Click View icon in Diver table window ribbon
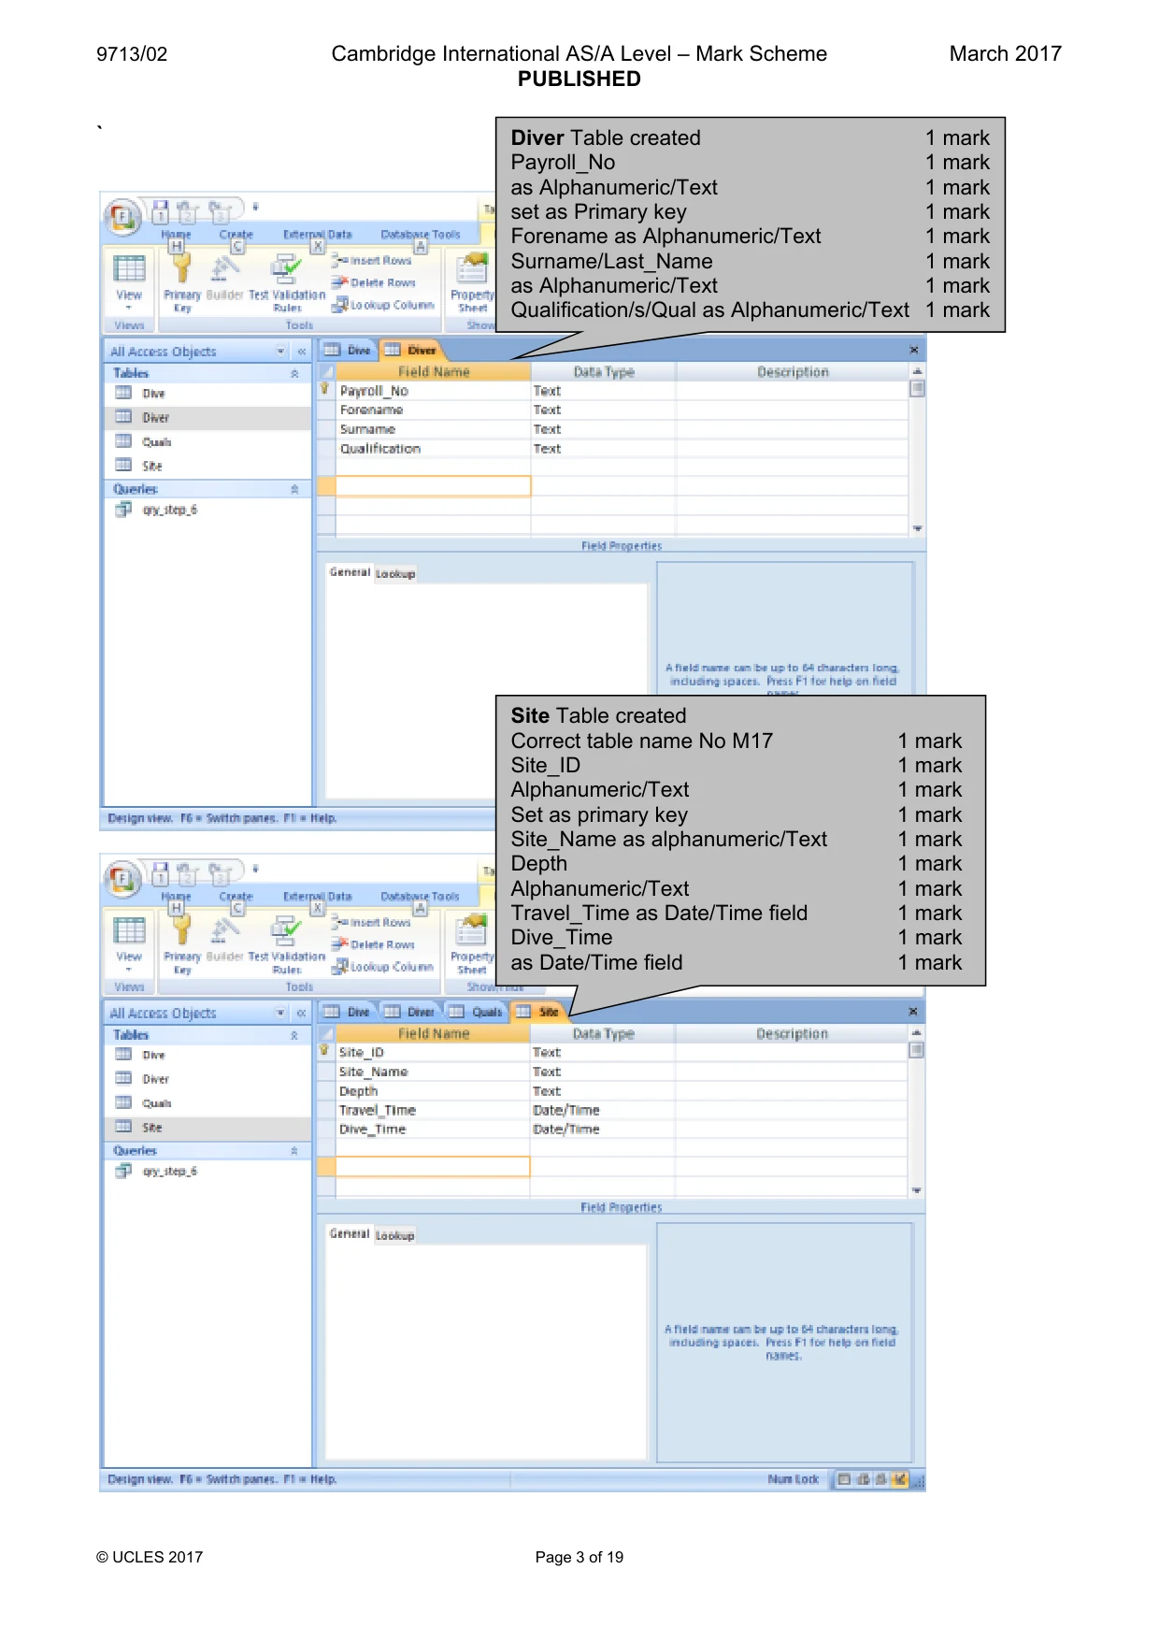The height and width of the screenshot is (1641, 1159). (x=129, y=269)
